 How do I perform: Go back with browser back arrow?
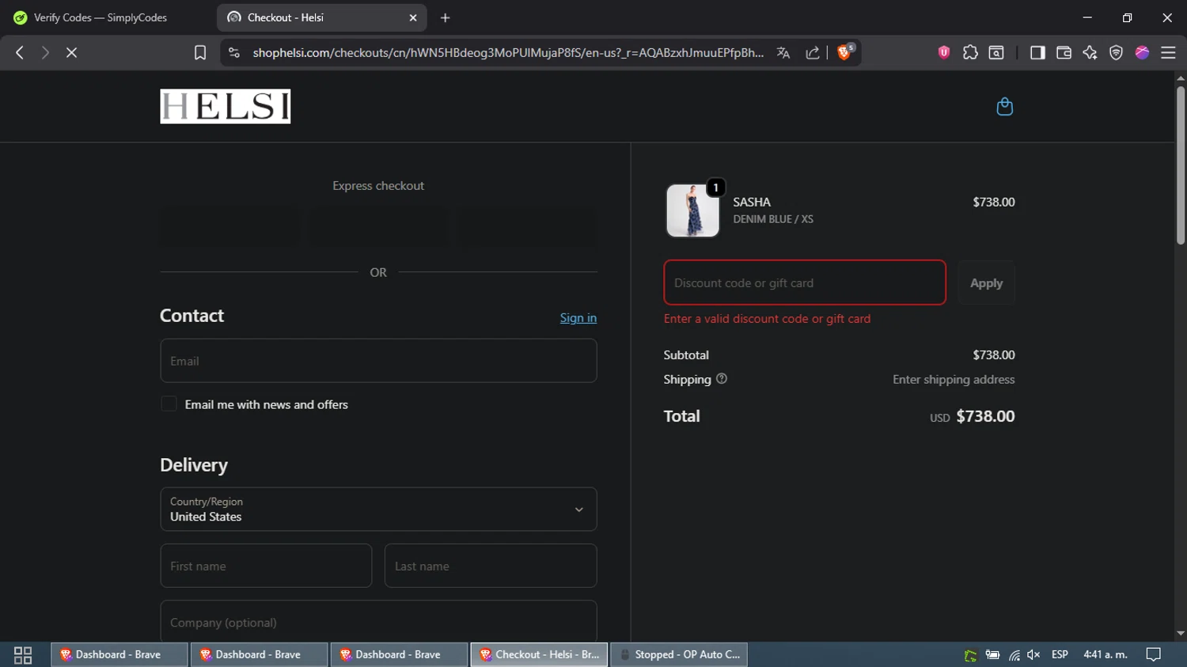[20, 52]
